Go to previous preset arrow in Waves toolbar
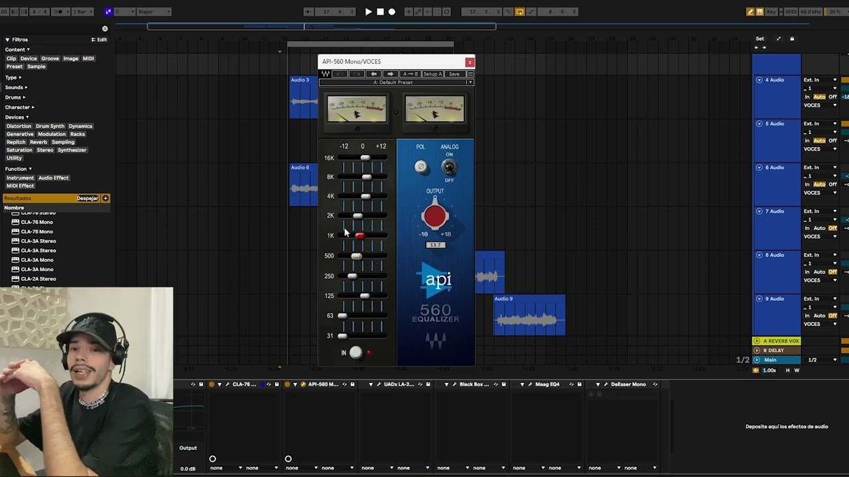The height and width of the screenshot is (477, 849). coord(373,74)
